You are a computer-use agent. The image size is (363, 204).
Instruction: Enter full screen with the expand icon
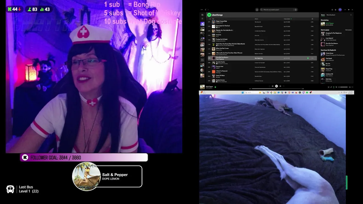pyautogui.click(x=352, y=87)
